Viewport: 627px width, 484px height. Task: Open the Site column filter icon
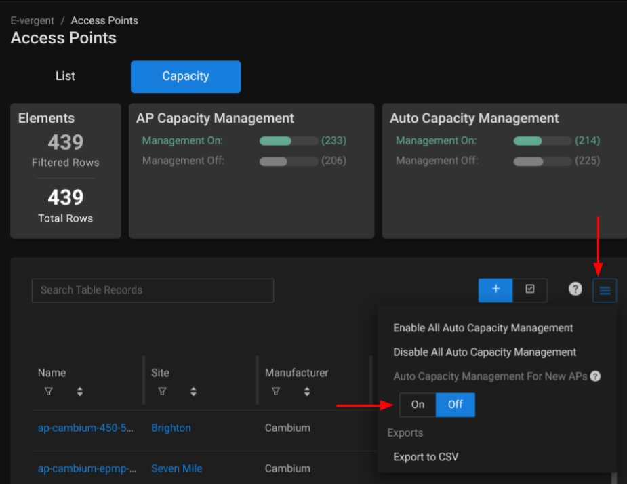(162, 392)
